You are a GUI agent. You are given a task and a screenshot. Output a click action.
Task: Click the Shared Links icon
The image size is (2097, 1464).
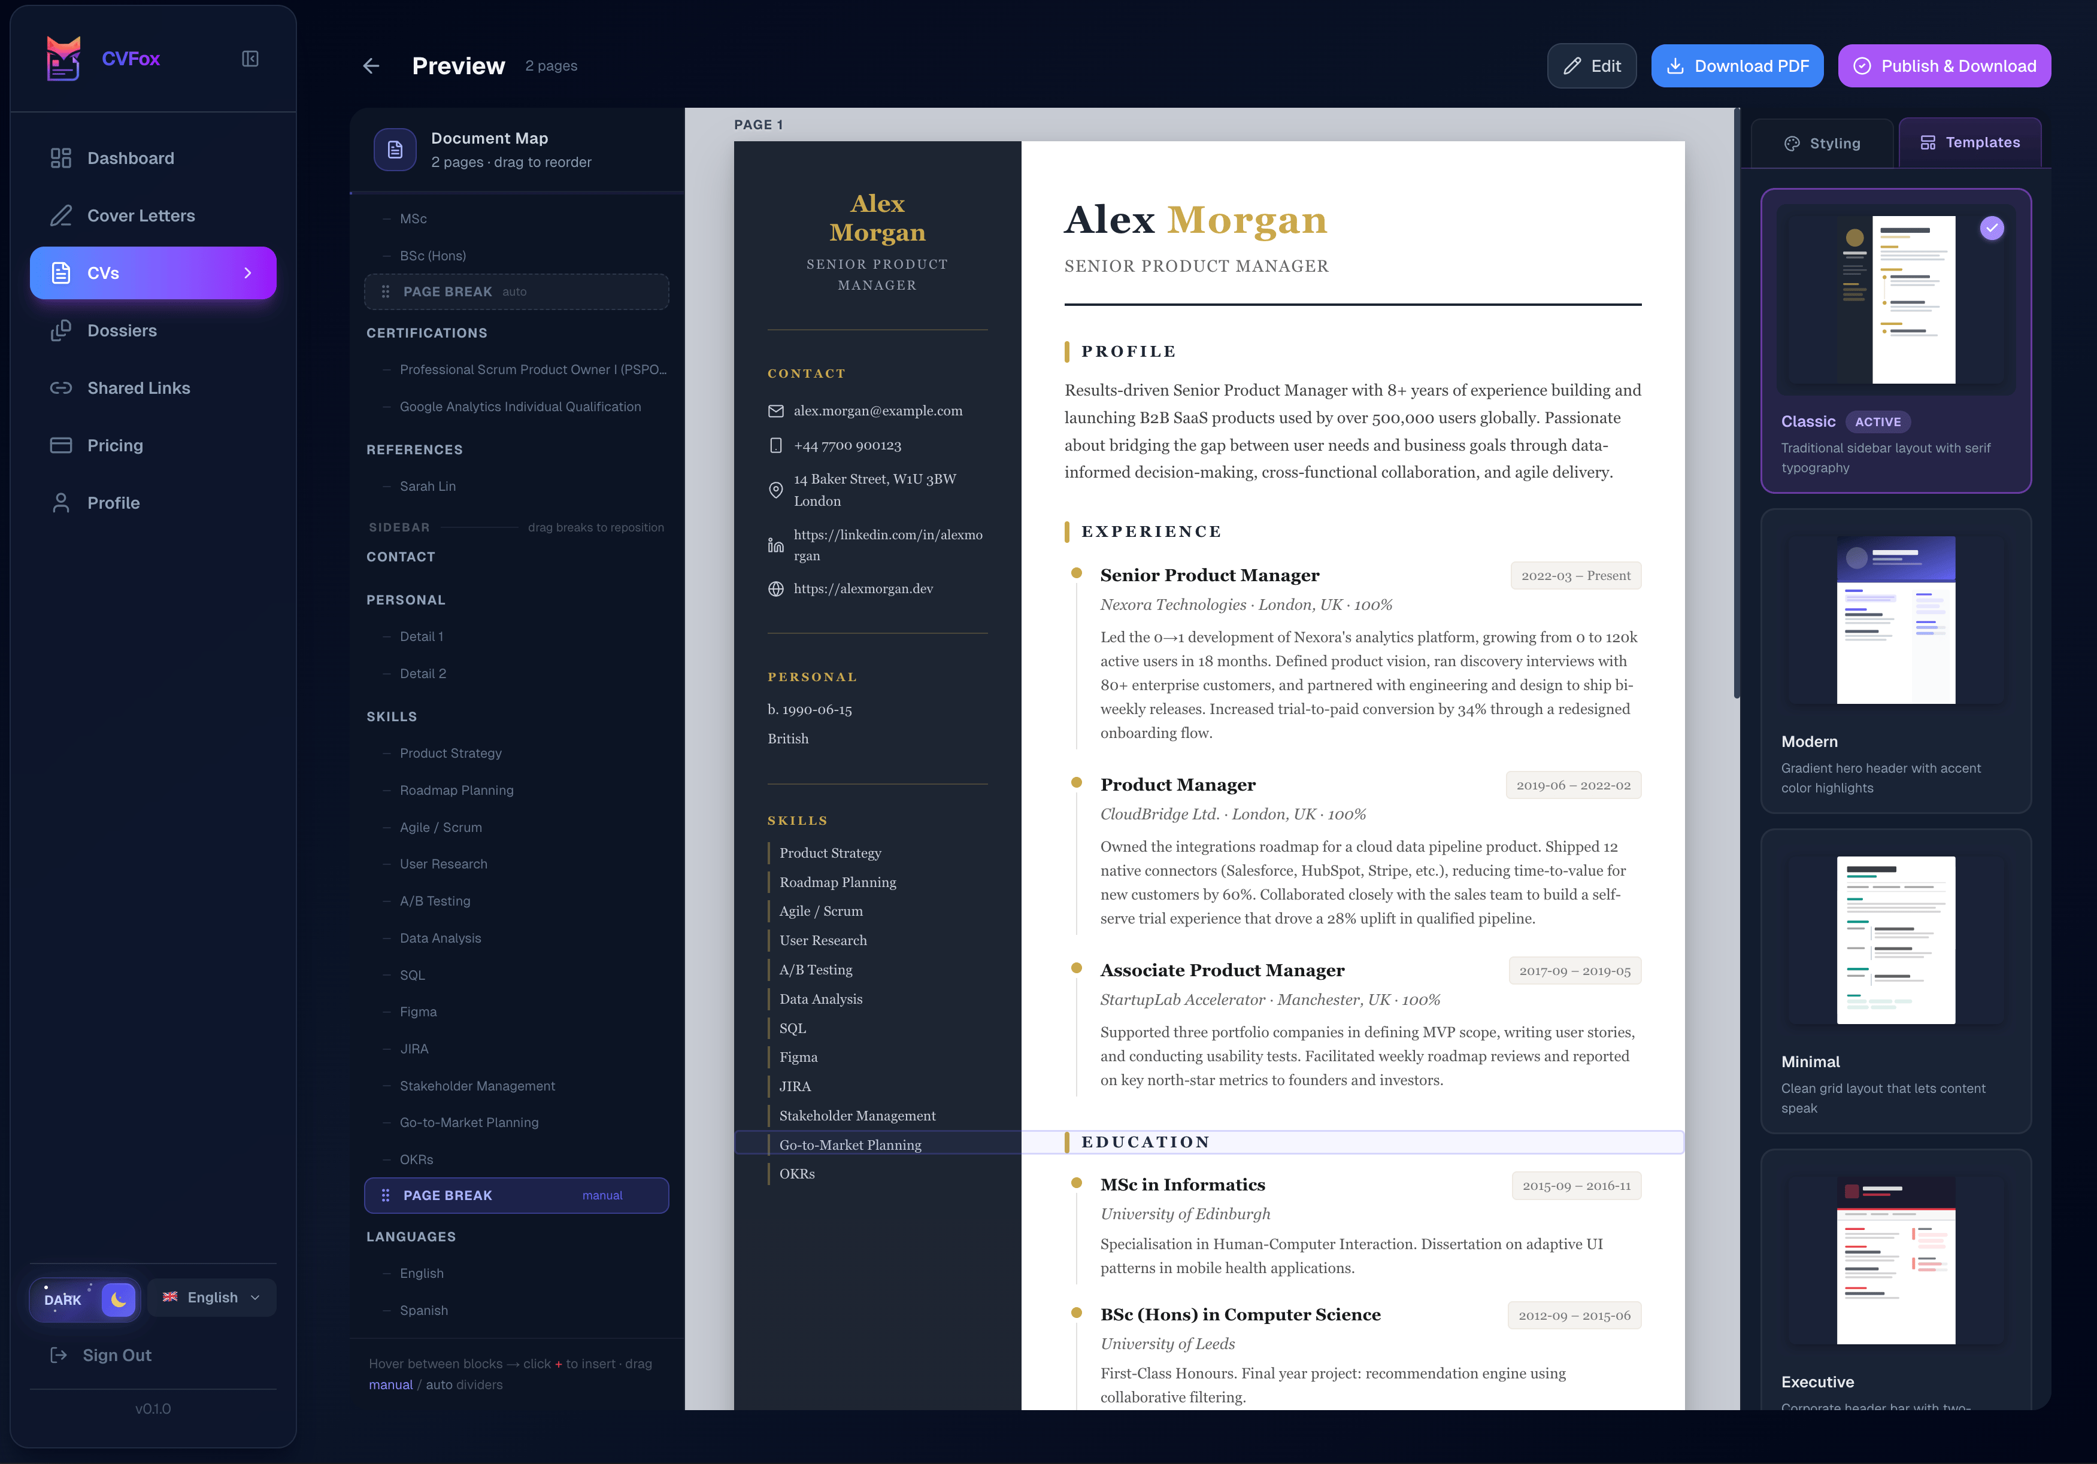(x=60, y=387)
